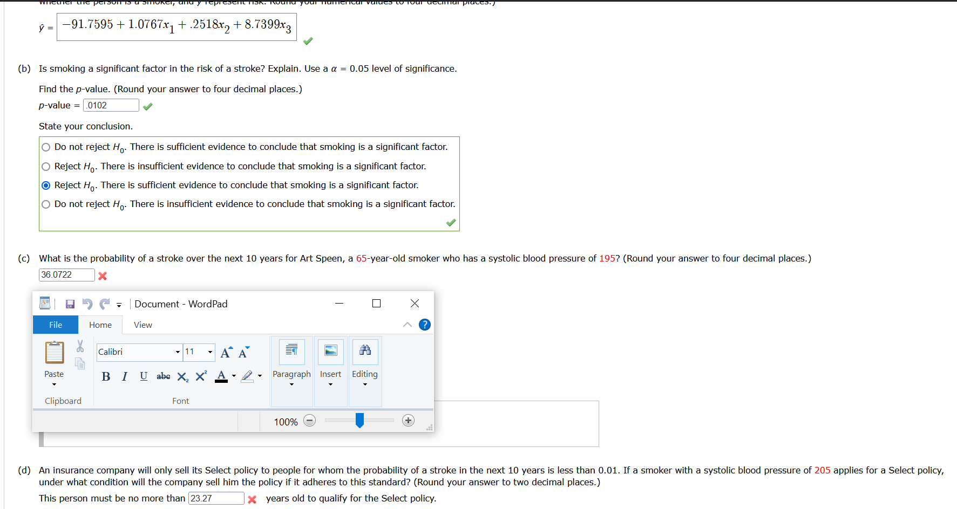Cut the selected text
957x509 pixels.
(80, 346)
